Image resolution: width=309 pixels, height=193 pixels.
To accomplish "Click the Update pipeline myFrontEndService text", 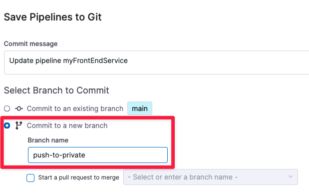I will click(68, 60).
